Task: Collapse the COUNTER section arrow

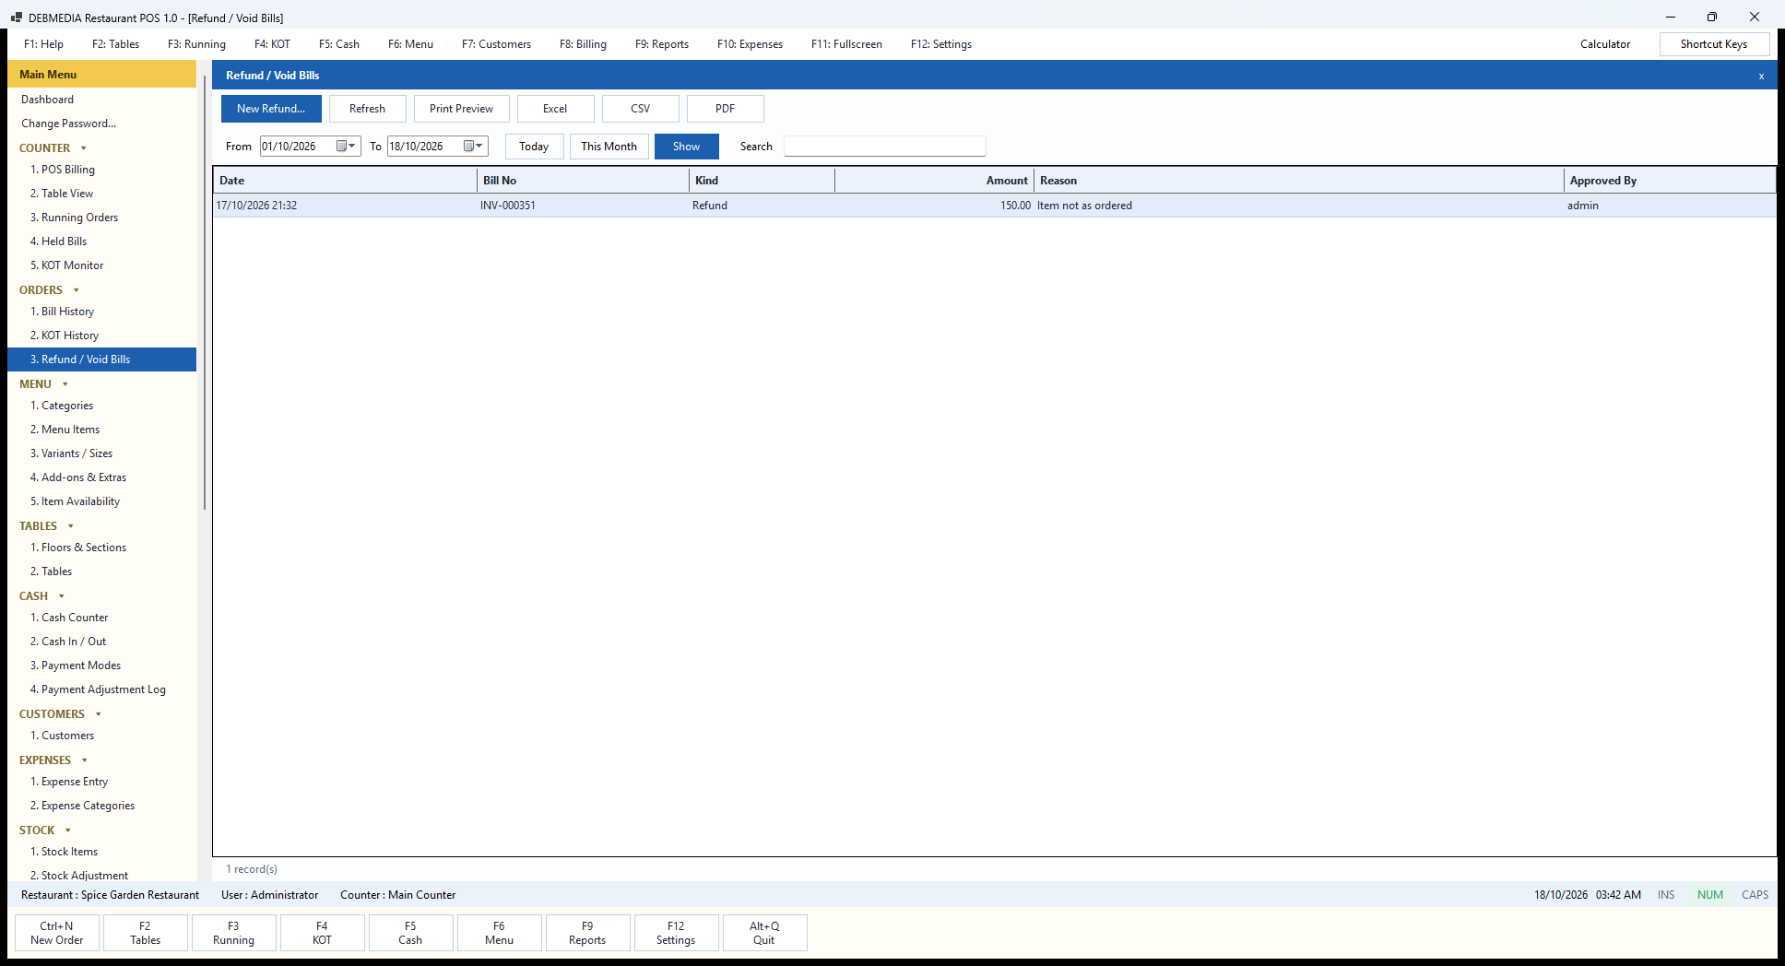Action: [84, 148]
